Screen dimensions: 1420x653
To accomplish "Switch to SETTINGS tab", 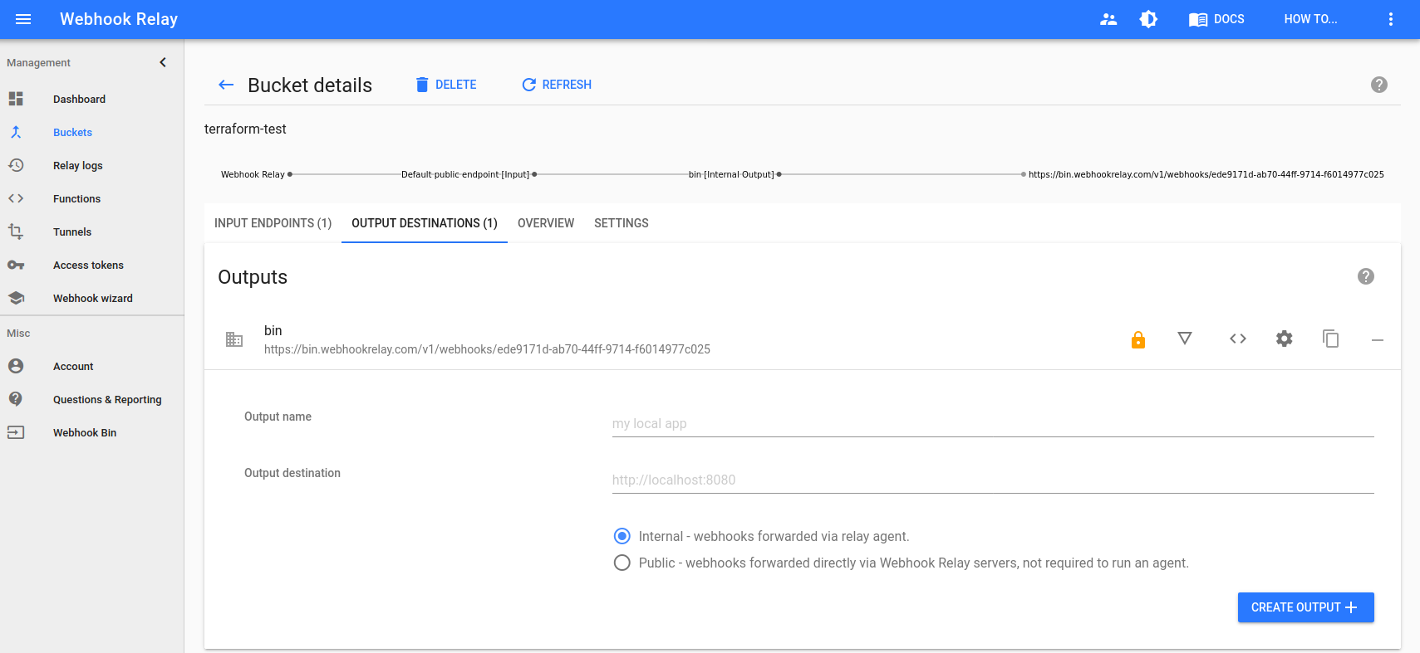I will click(622, 223).
